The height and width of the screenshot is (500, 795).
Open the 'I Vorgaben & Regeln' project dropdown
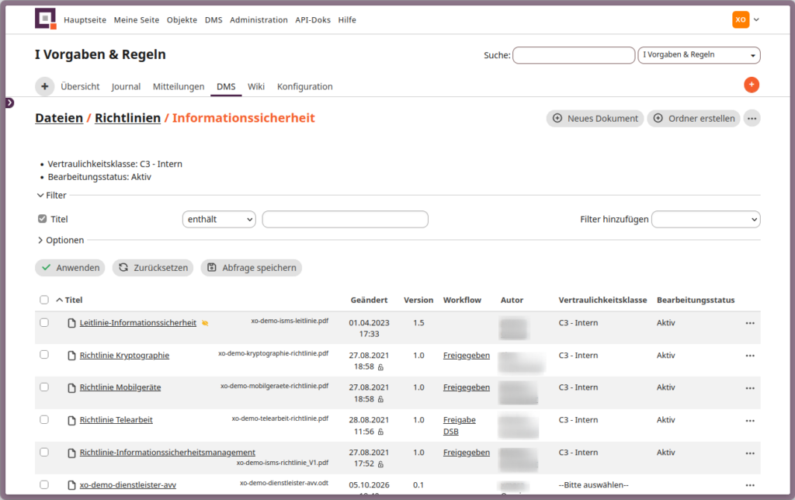pos(699,55)
